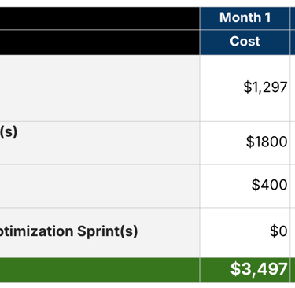
Task: Click the partially visible header after Cost
Action: (x=293, y=42)
